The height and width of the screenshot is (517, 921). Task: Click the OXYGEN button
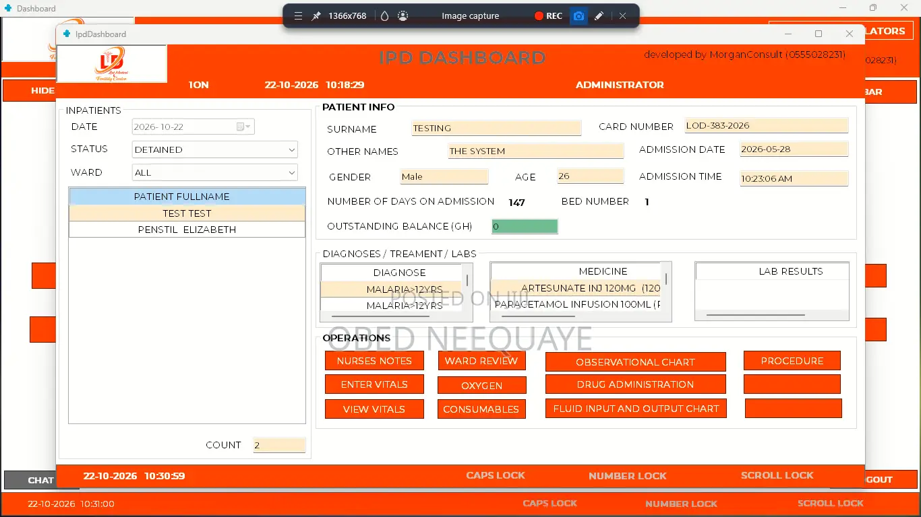tap(482, 385)
